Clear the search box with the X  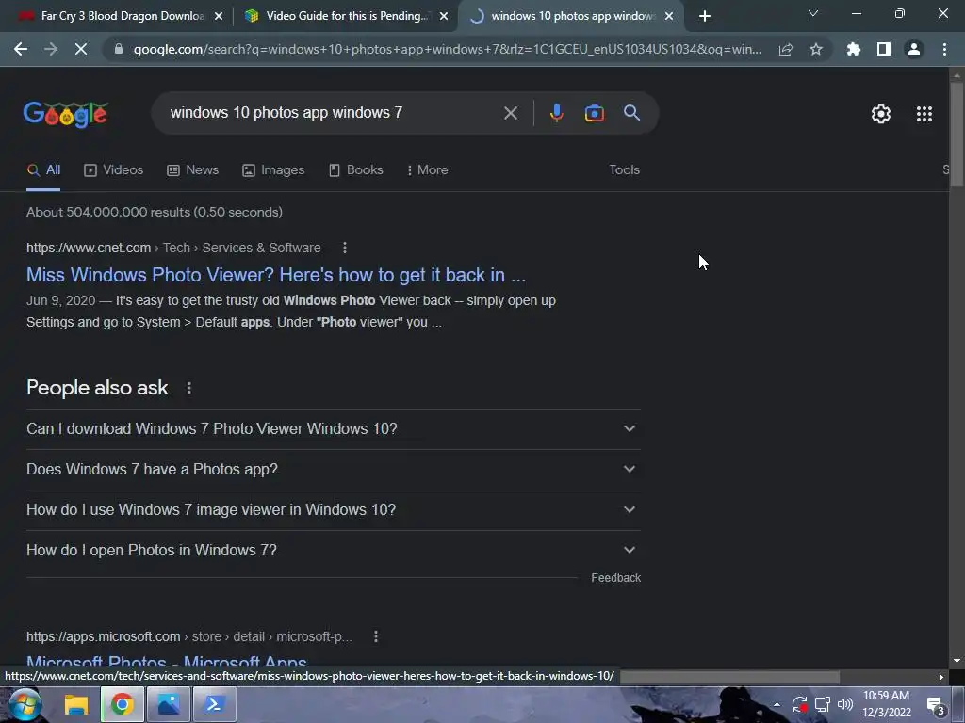click(x=510, y=113)
